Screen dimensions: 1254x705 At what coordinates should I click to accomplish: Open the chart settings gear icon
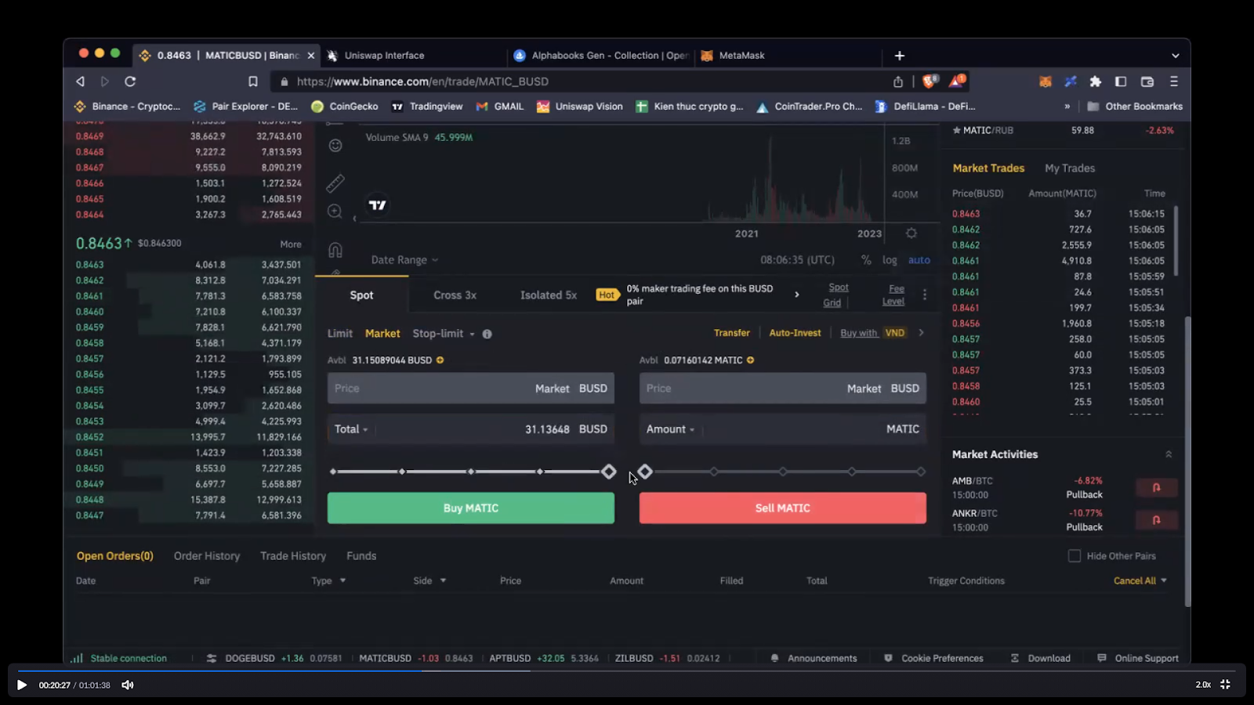pyautogui.click(x=912, y=233)
